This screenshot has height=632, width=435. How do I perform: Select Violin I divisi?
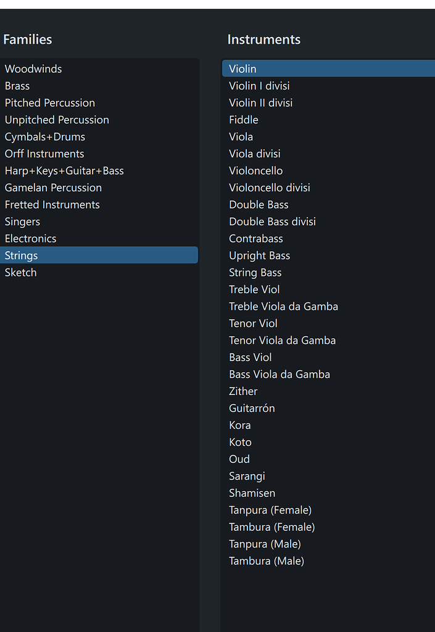[x=259, y=86]
